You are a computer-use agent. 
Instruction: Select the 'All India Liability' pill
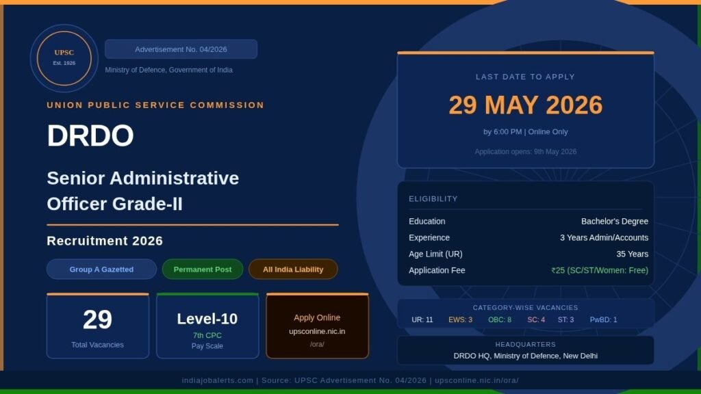point(293,270)
